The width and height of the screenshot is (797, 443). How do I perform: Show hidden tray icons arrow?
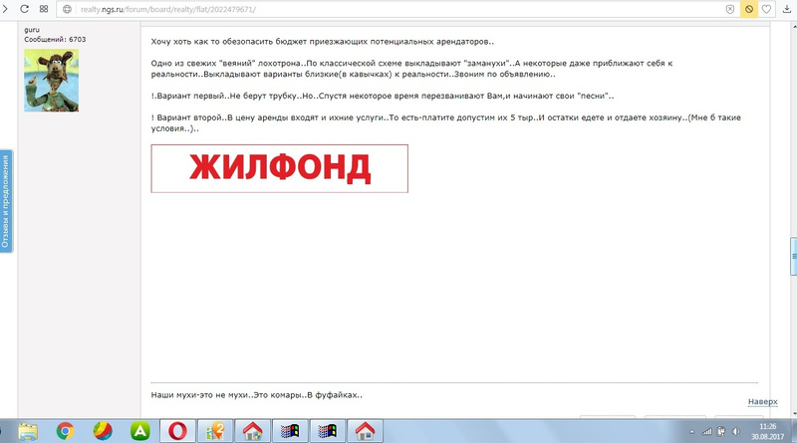pyautogui.click(x=691, y=432)
